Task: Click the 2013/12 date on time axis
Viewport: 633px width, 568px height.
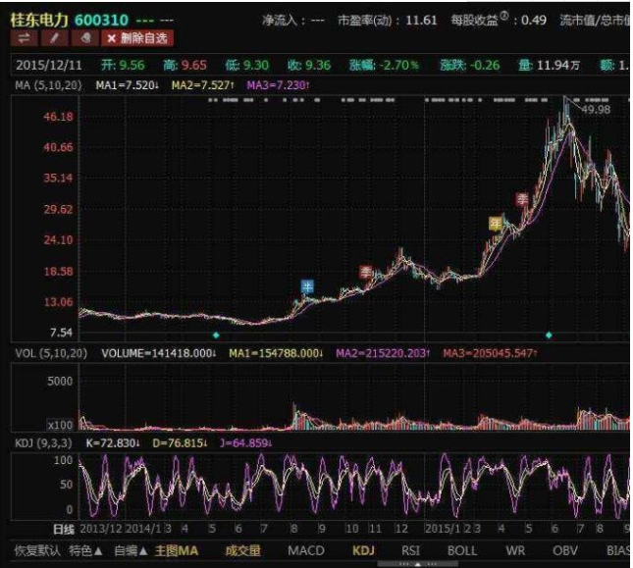Action: coord(101,529)
